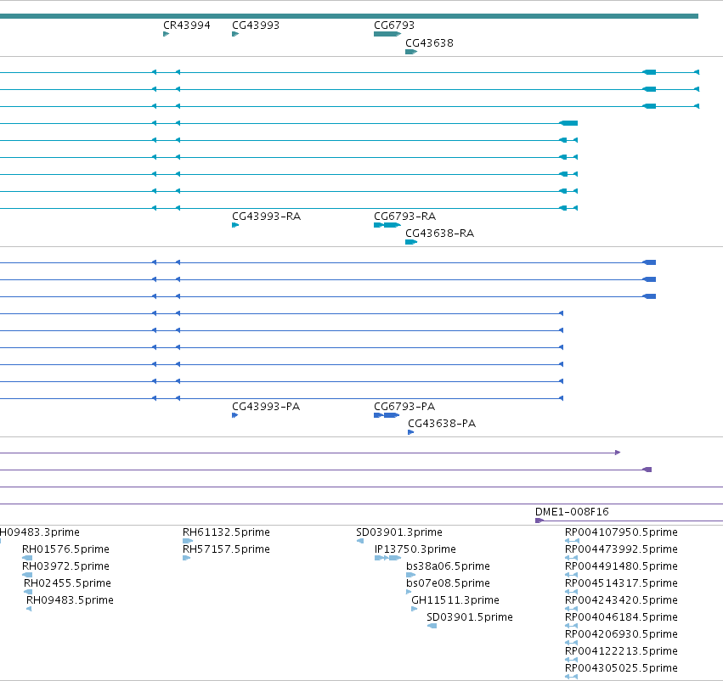Select the CG6793-PA CDS glyph
The width and height of the screenshot is (723, 681).
point(387,415)
